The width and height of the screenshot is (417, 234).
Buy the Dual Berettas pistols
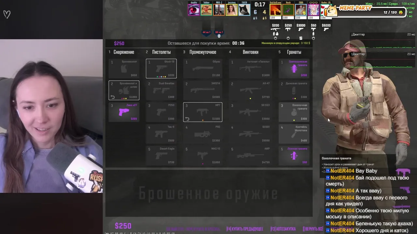point(161,90)
